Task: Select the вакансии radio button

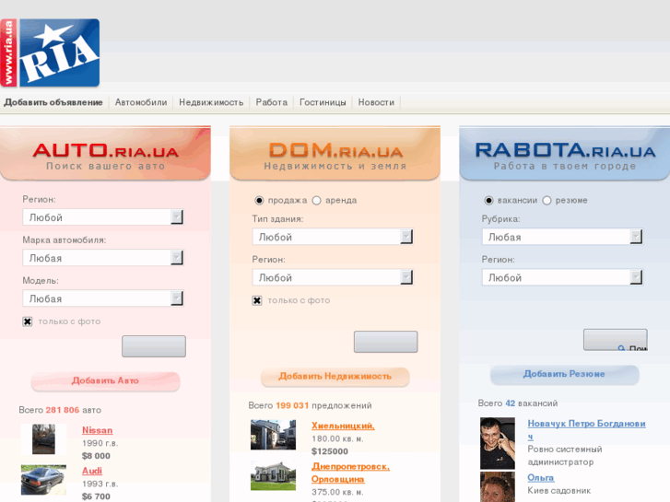Action: 488,200
